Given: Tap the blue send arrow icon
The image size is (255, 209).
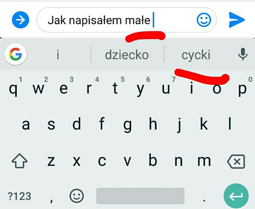Looking at the screenshot, I should coord(236,20).
